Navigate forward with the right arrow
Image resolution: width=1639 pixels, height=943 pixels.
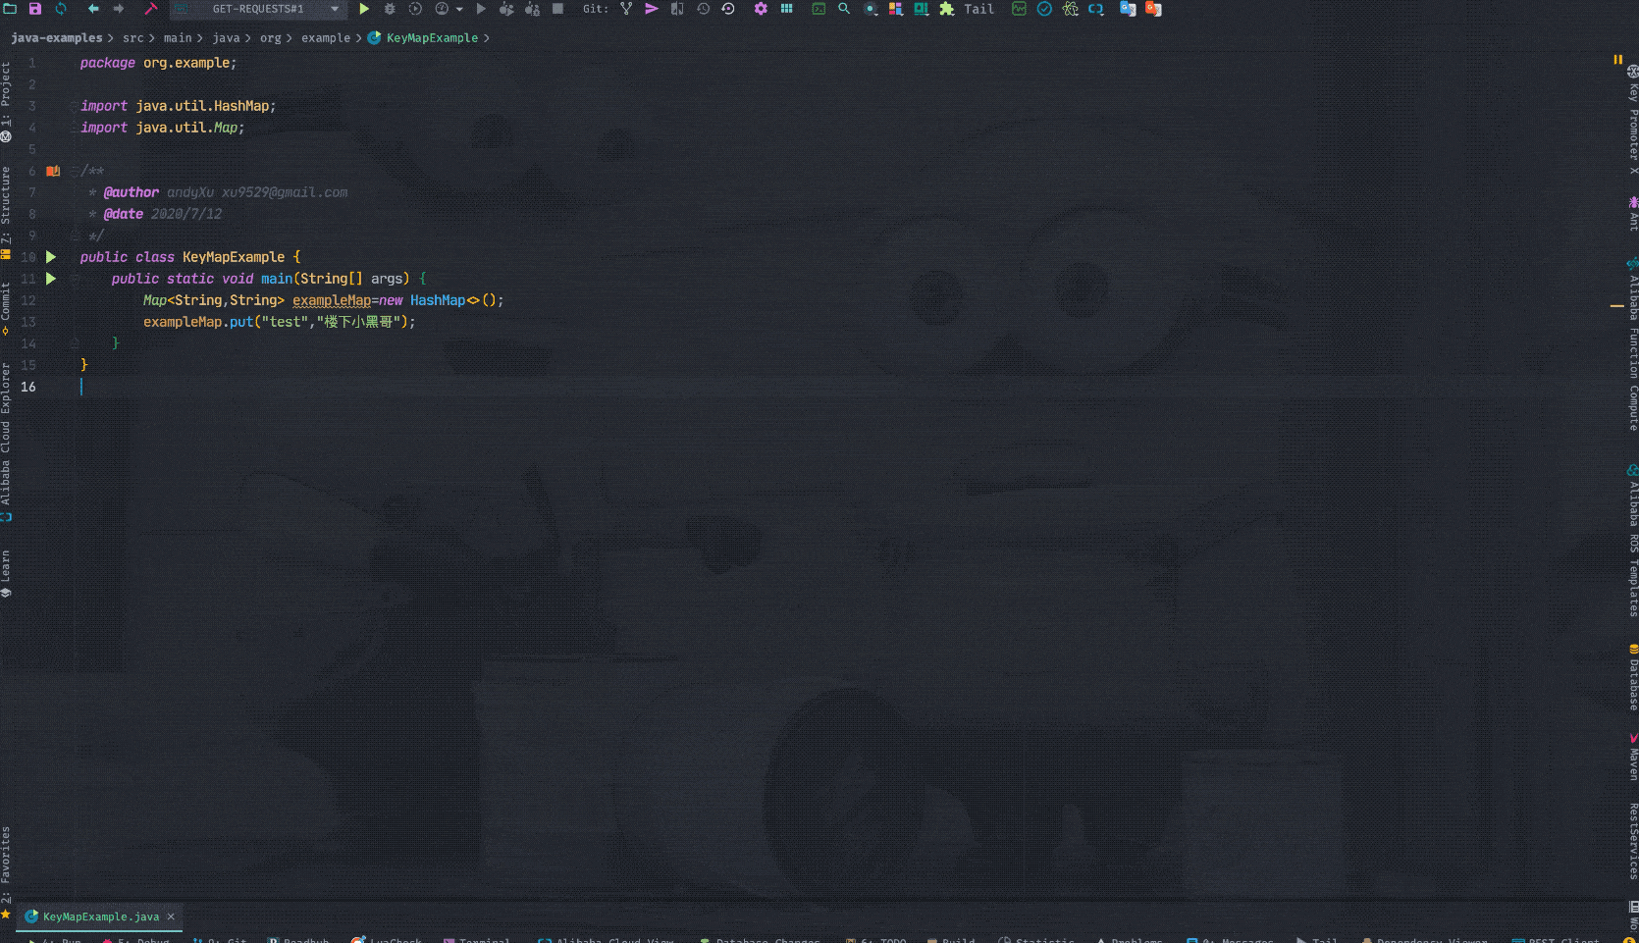point(119,9)
